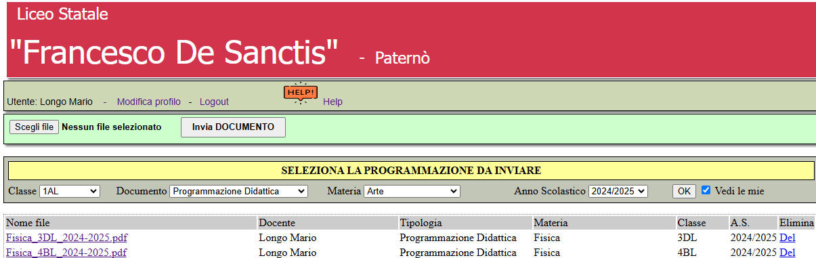This screenshot has width=816, height=258.
Task: Click the Paternò text in header
Action: pos(402,58)
